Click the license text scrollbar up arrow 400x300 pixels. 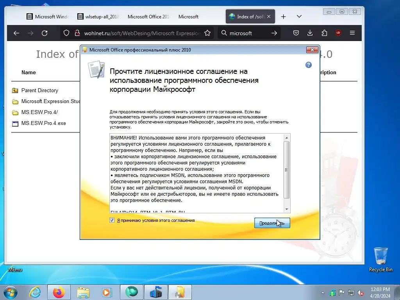point(287,138)
